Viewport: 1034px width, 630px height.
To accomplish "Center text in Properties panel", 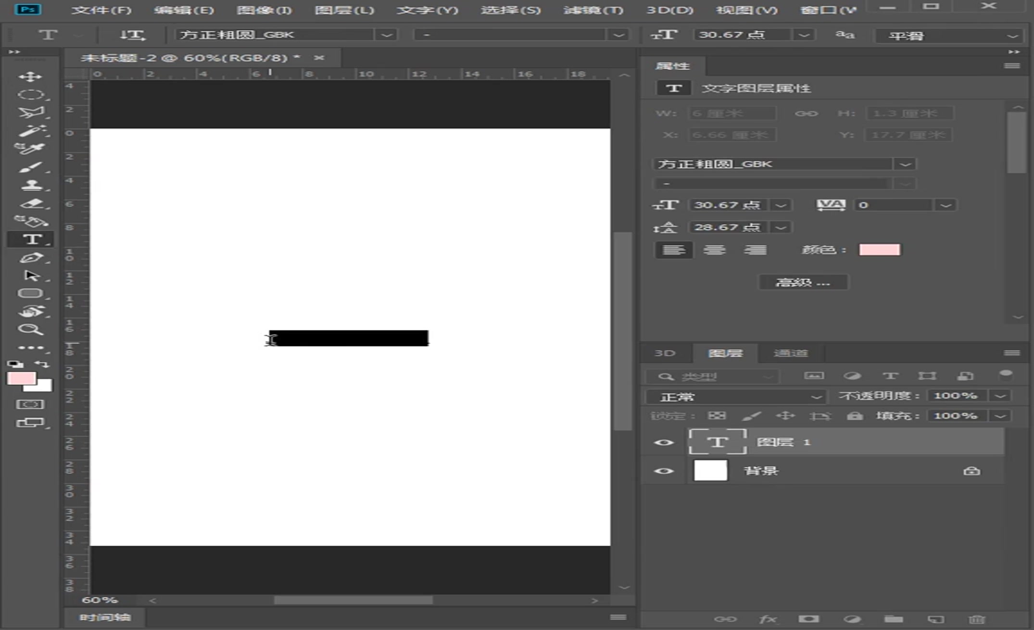I will [x=715, y=250].
